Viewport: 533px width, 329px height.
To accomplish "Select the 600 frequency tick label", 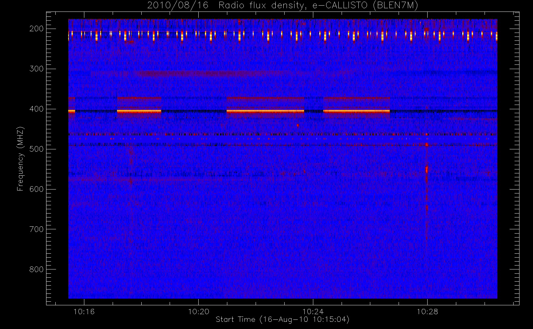I will click(x=37, y=189).
